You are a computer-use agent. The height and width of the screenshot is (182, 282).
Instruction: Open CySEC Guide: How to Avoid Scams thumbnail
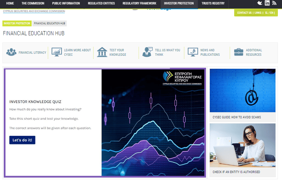coord(242,90)
